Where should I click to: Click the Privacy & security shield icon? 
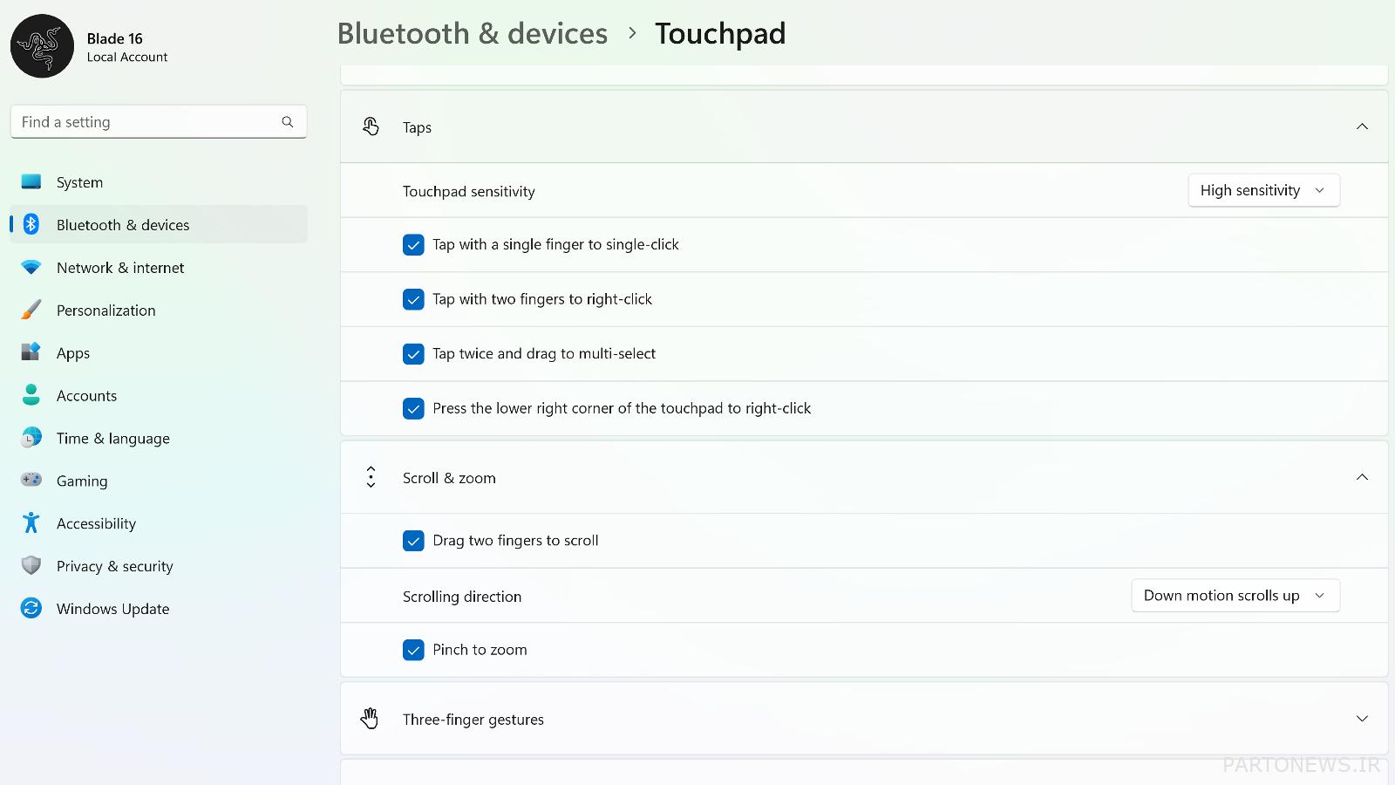point(31,566)
